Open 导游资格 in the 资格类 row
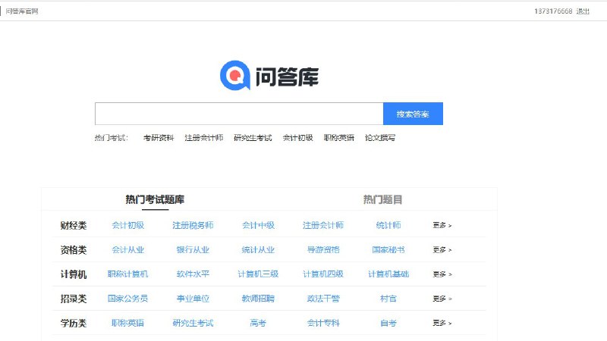The height and width of the screenshot is (341, 607). click(x=323, y=250)
